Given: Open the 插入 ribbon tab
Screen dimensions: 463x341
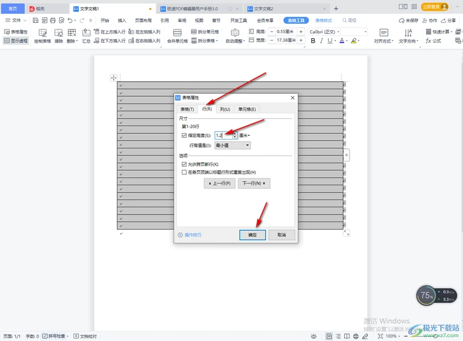Looking at the screenshot, I should (122, 20).
